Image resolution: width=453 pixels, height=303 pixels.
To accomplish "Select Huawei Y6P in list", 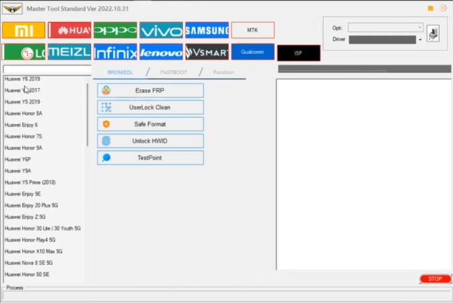I will pyautogui.click(x=18, y=159).
